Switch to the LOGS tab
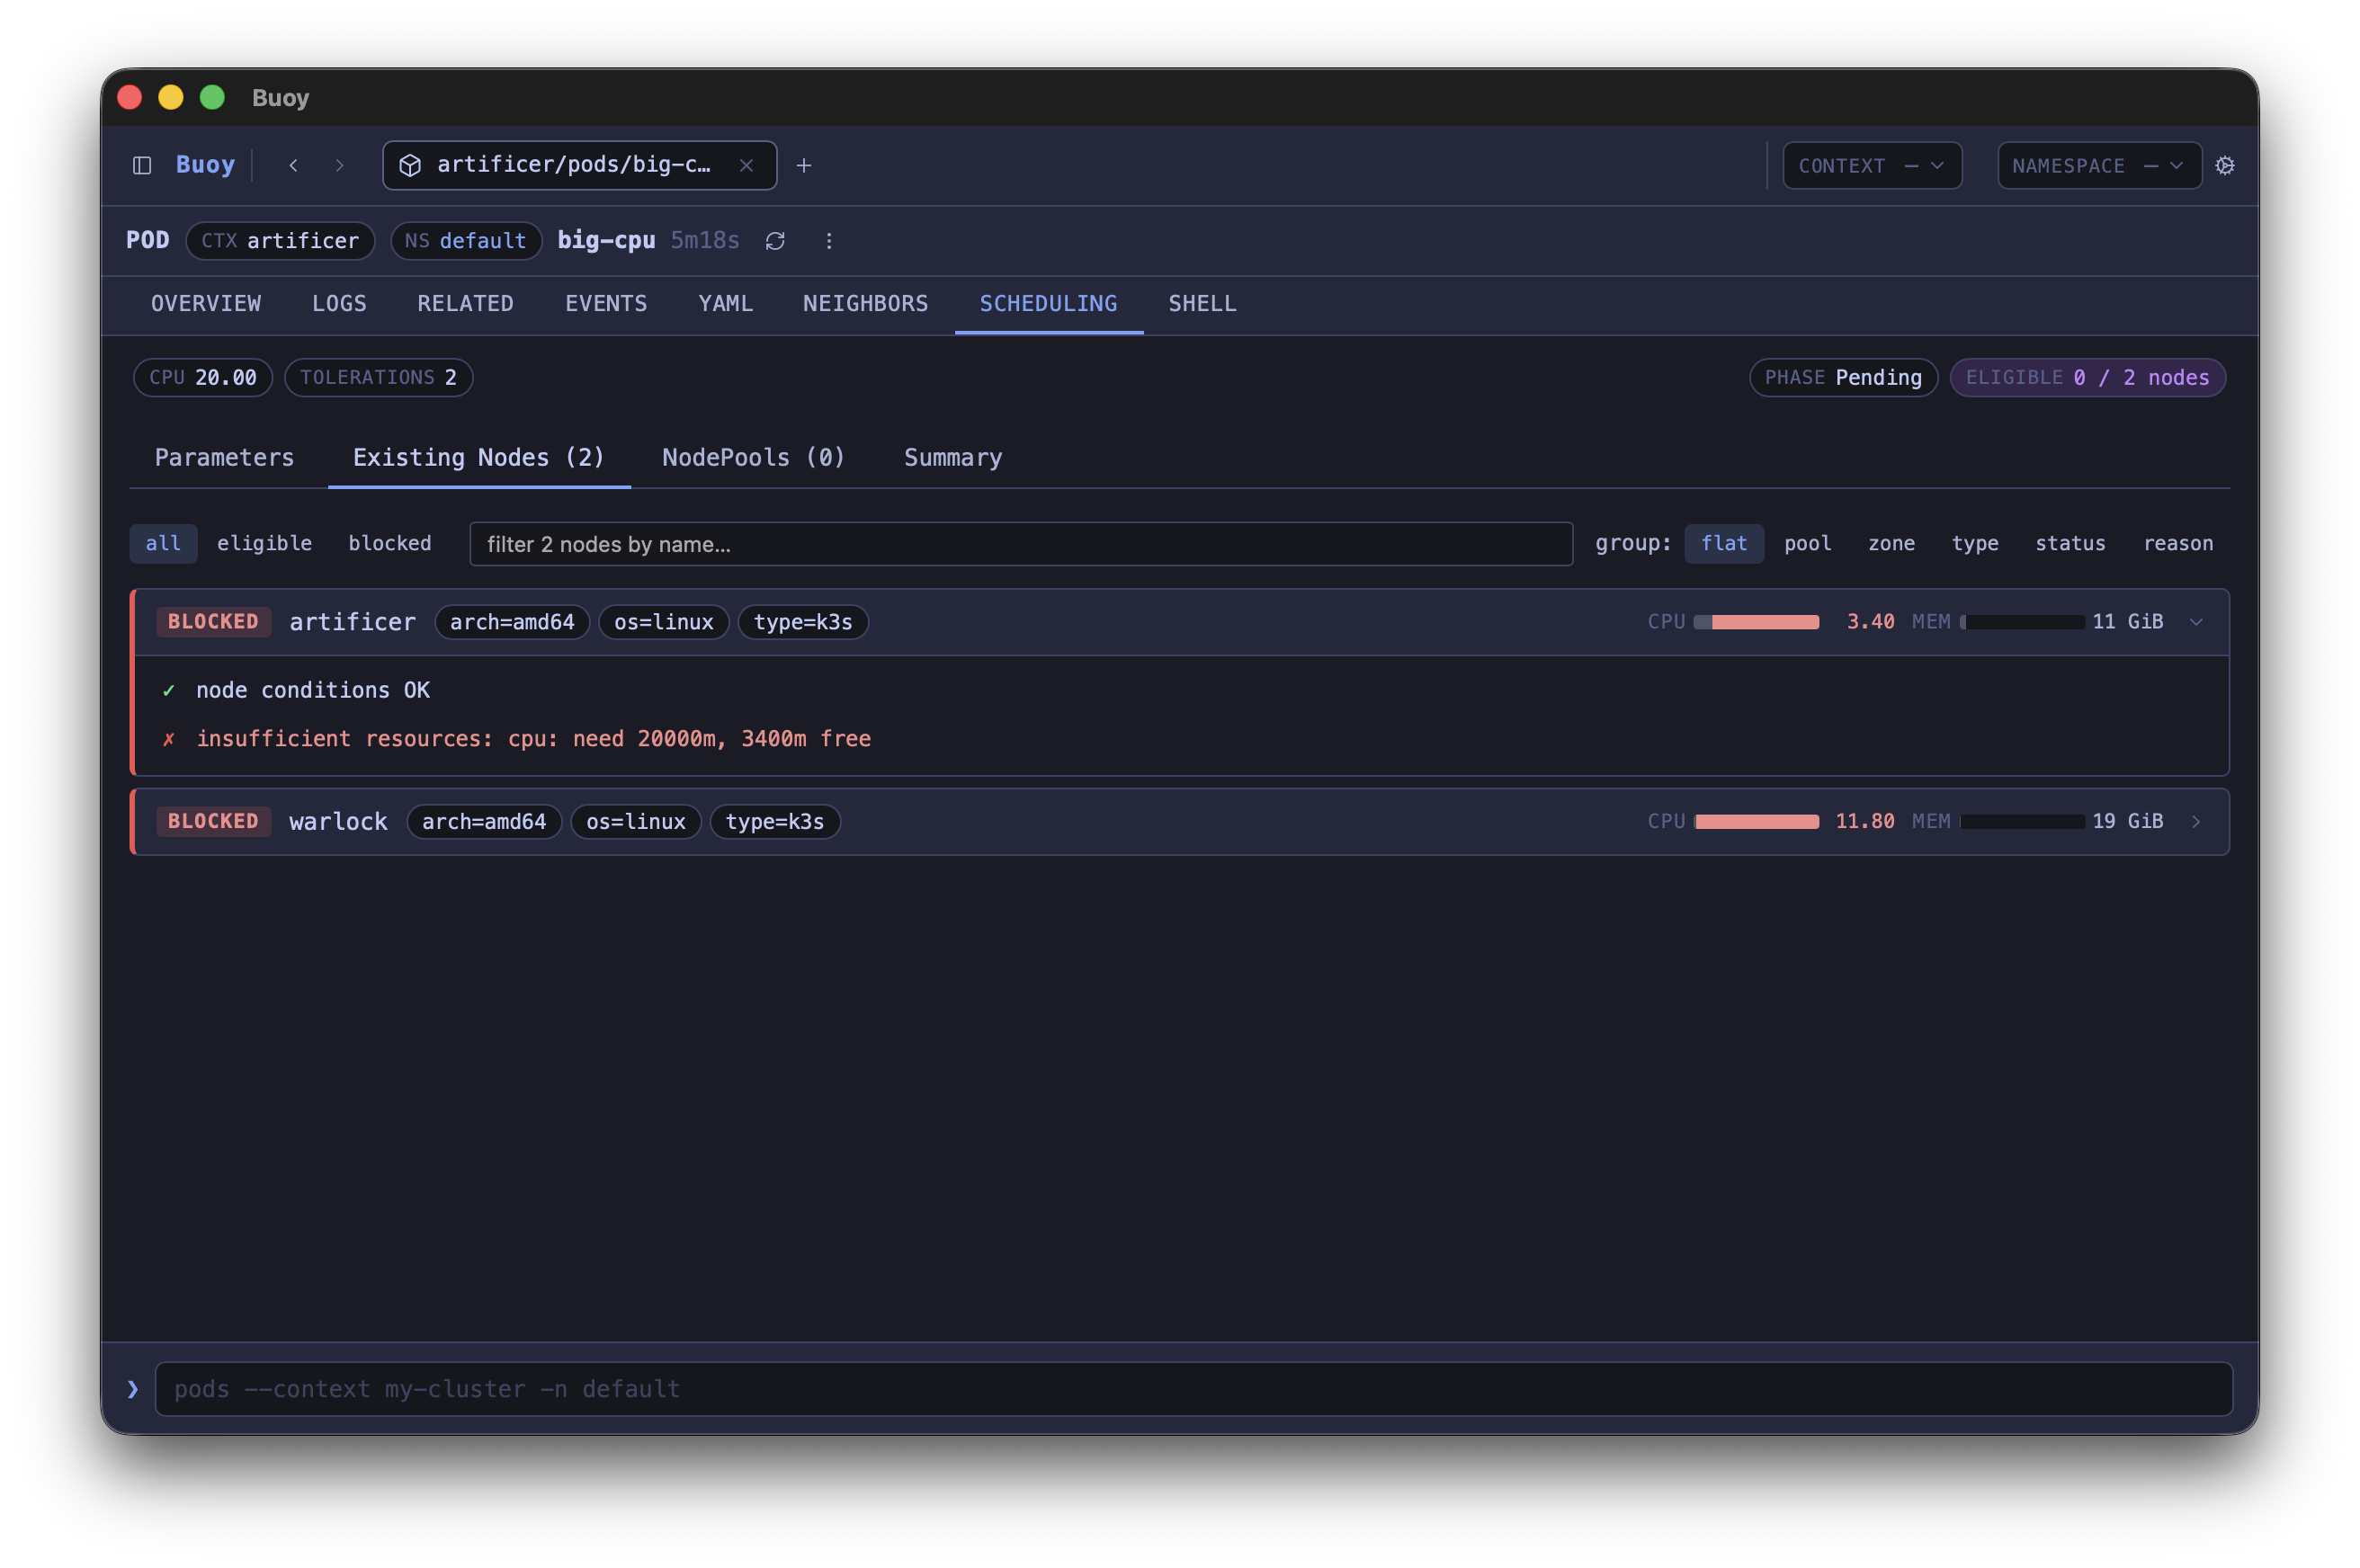 pos(339,303)
